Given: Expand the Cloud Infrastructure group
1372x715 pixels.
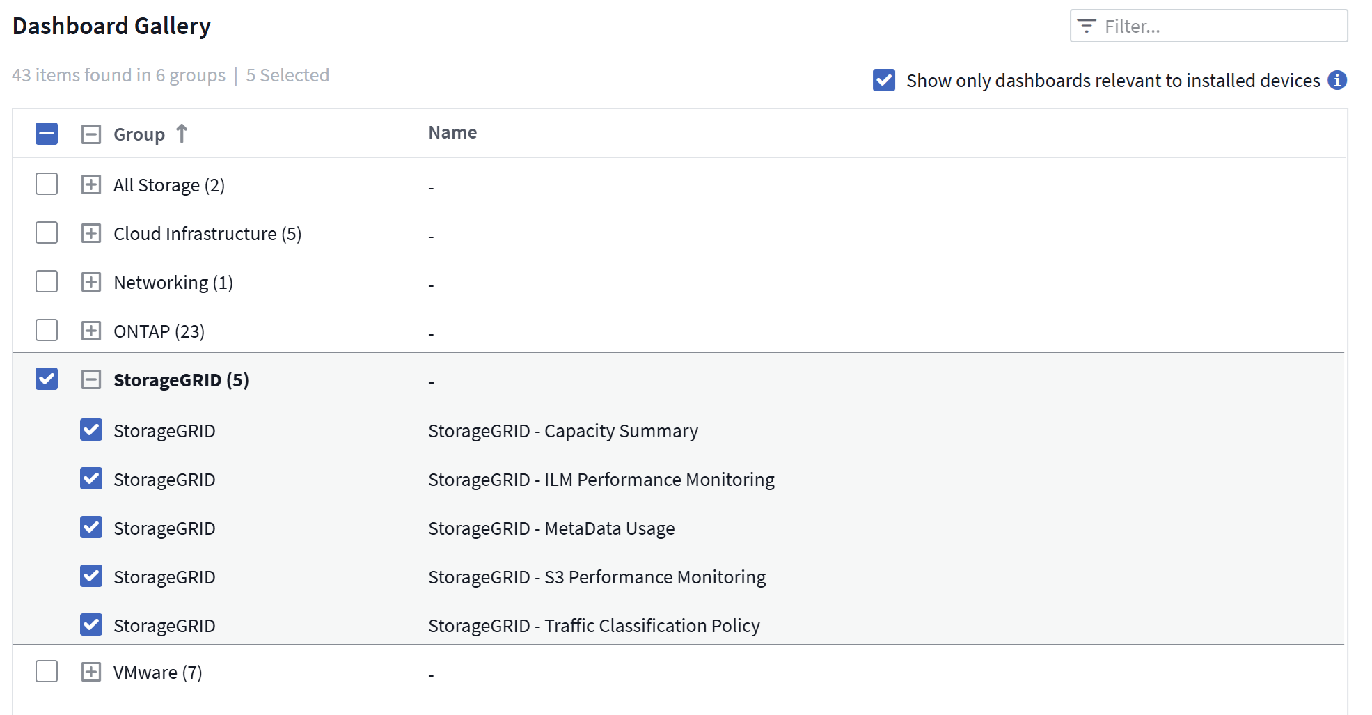Looking at the screenshot, I should [91, 233].
